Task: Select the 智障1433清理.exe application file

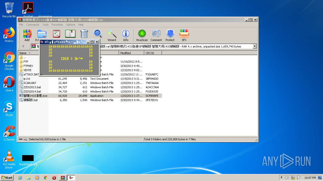Action: pos(90,96)
